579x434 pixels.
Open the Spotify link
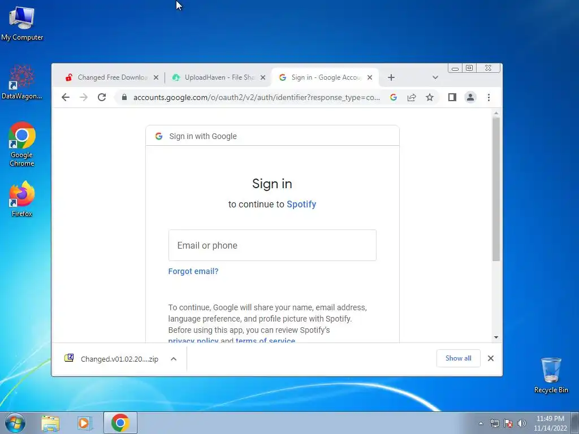pyautogui.click(x=301, y=204)
